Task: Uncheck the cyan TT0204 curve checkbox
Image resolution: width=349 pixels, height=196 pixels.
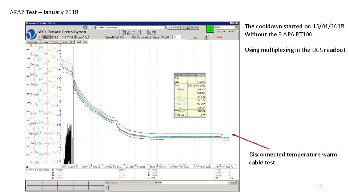Action: (x=149, y=170)
